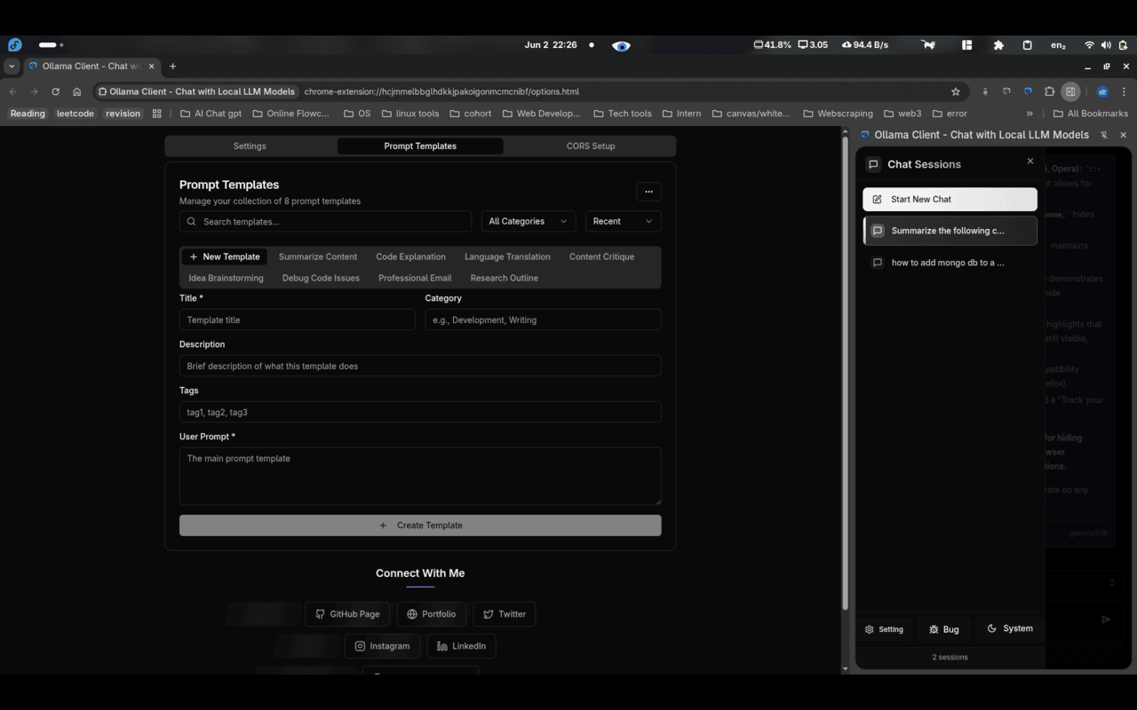Switch keyboard layout via en indicator
The height and width of the screenshot is (710, 1137).
click(1058, 44)
